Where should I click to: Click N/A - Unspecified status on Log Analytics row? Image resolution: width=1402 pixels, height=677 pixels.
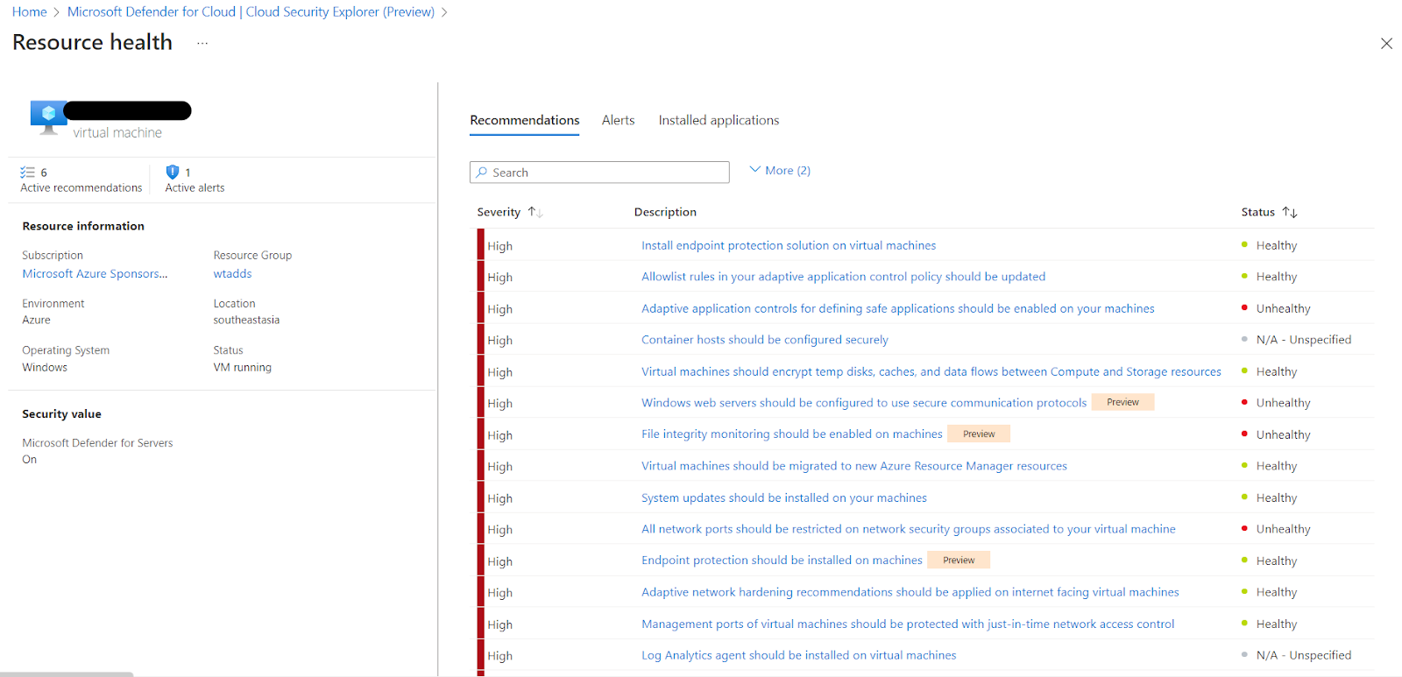click(x=1304, y=655)
